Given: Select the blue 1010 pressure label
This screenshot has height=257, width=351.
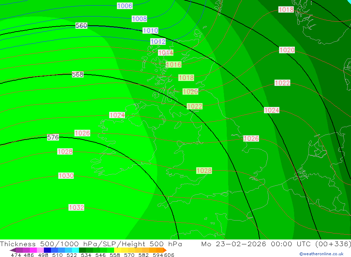Looking at the screenshot, I should click(150, 30).
